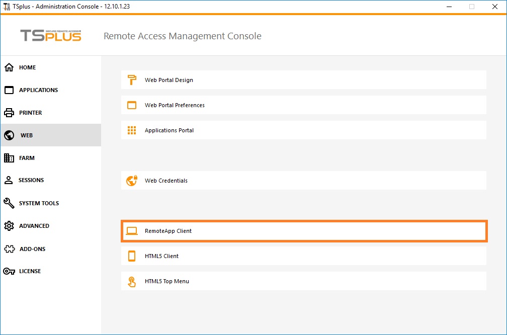
Task: Click the globe-lock Web Credentials icon
Action: point(132,181)
